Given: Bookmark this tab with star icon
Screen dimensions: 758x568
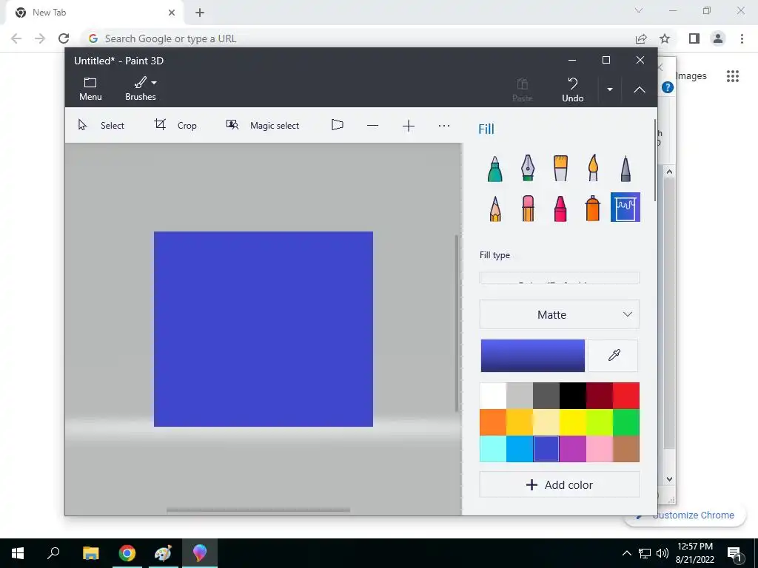Looking at the screenshot, I should 665,38.
